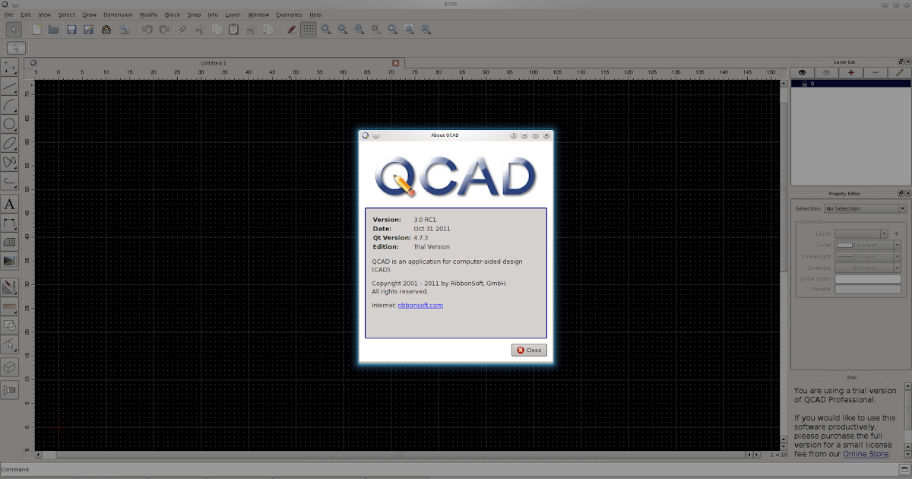This screenshot has height=479, width=912.
Task: Add a new layer with plus button
Action: [x=850, y=72]
